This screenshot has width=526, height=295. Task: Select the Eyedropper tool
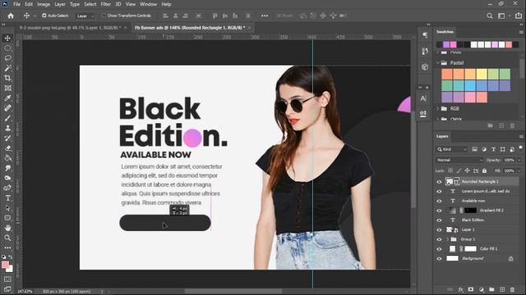click(x=7, y=98)
